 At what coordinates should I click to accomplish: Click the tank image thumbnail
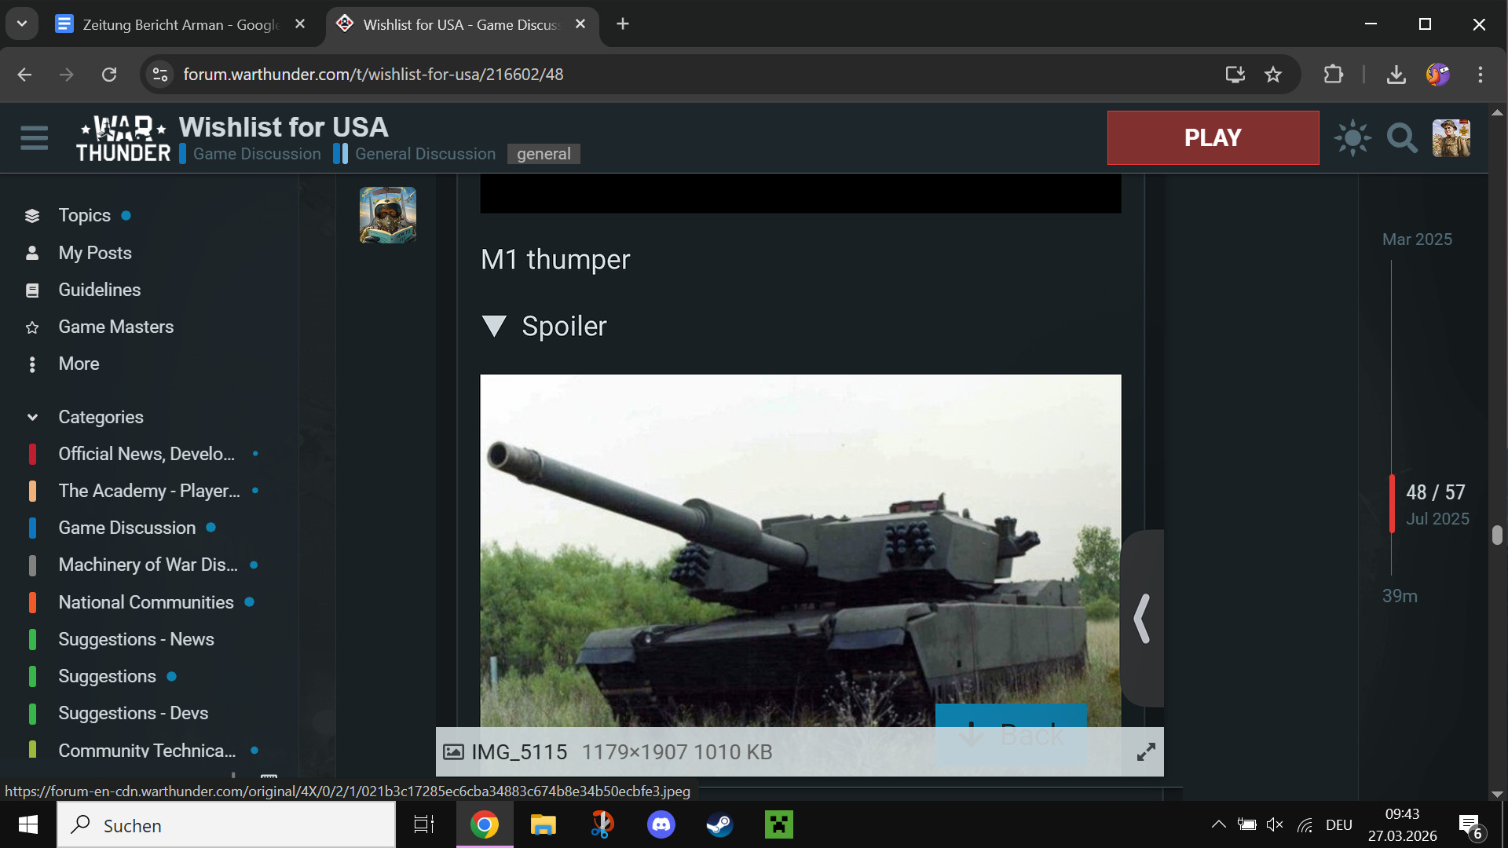click(x=800, y=550)
